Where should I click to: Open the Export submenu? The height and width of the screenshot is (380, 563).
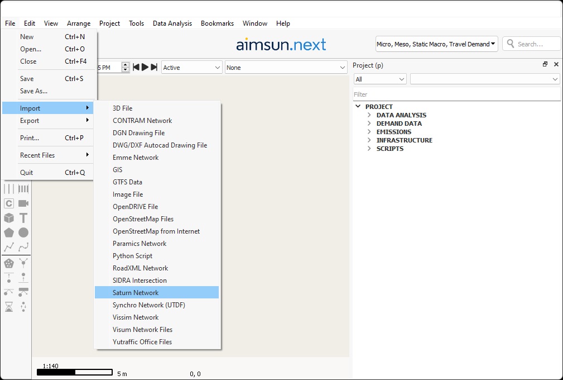click(x=48, y=121)
